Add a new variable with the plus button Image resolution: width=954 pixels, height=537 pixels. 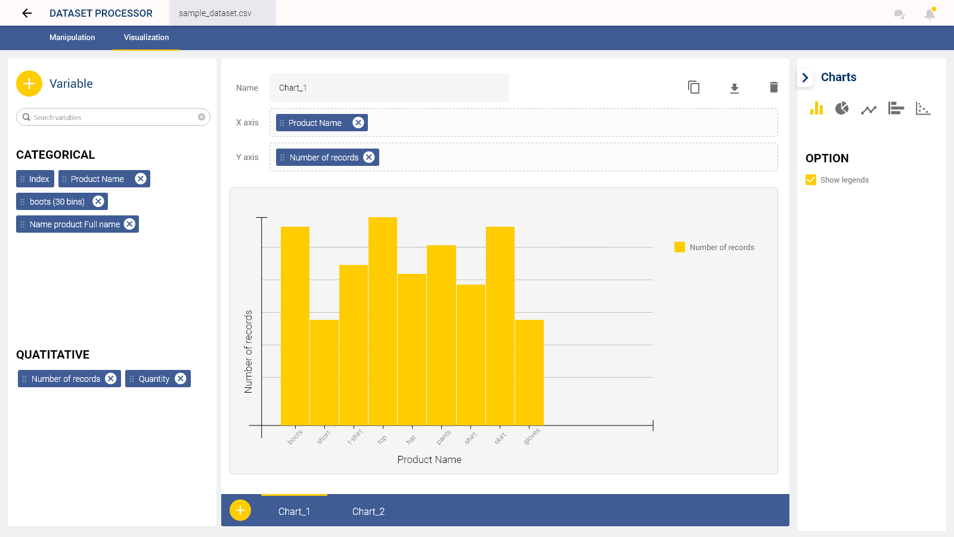(29, 84)
